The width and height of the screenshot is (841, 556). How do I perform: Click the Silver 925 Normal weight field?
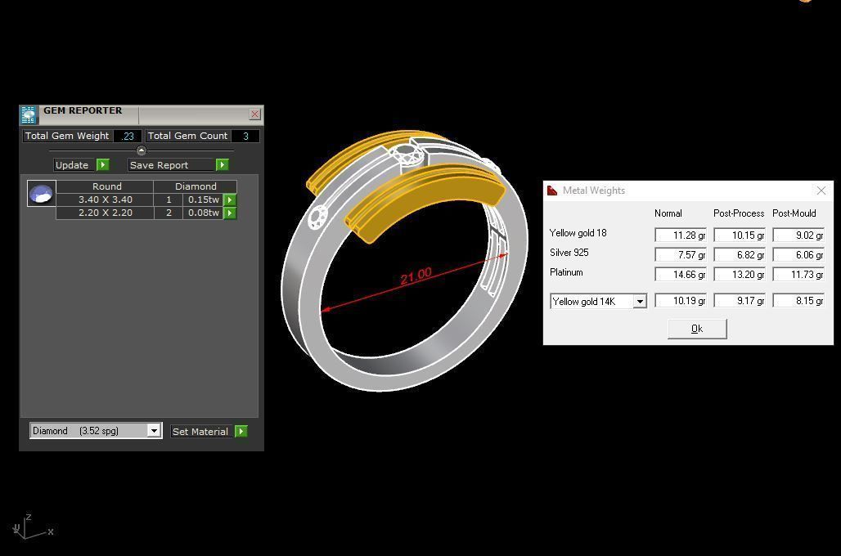click(681, 254)
